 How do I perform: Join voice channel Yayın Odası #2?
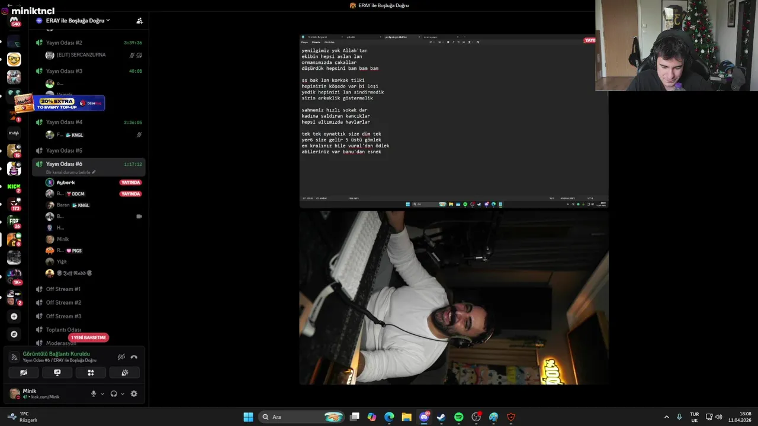coord(89,43)
